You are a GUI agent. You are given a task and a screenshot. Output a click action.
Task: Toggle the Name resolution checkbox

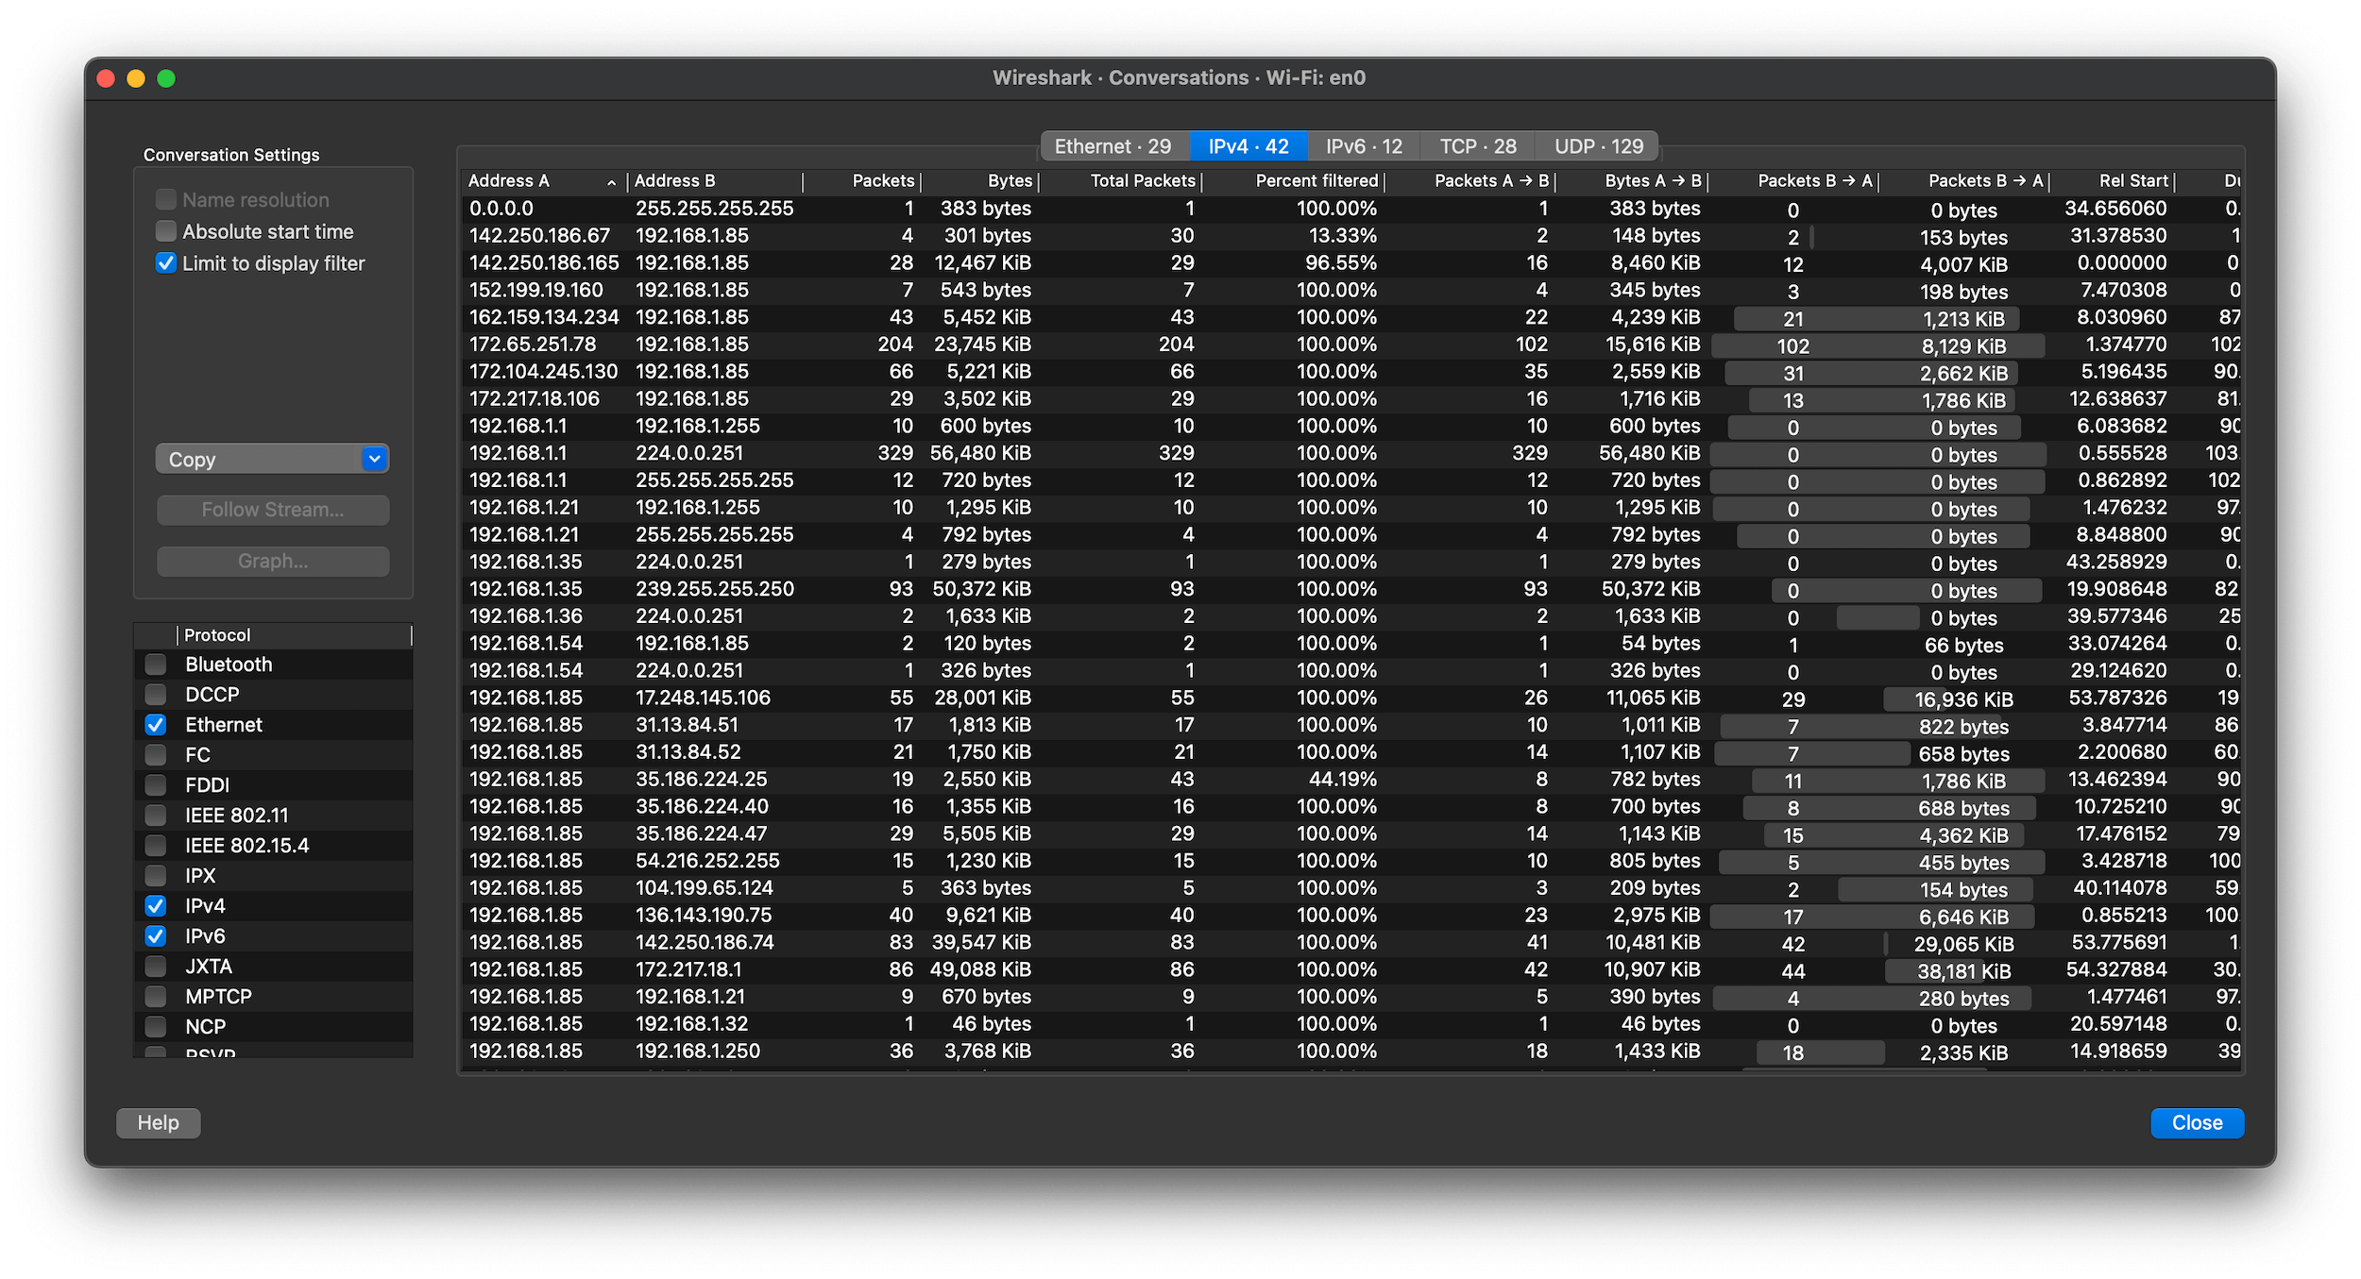point(165,198)
